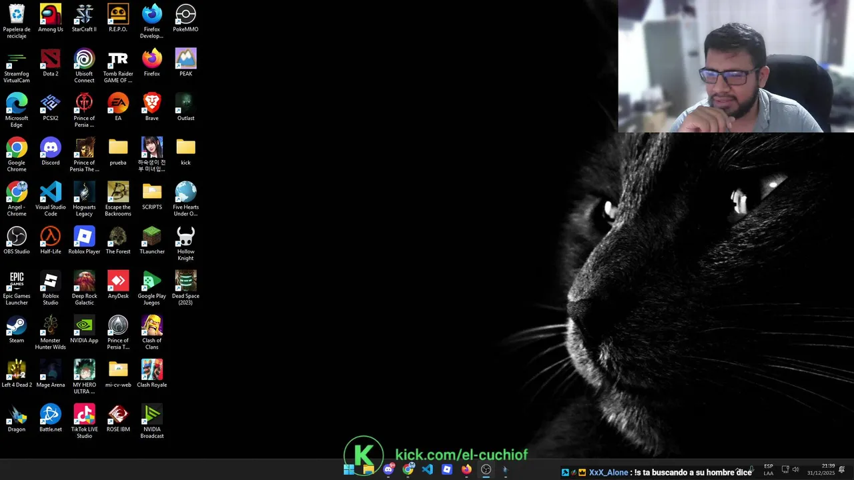Screen dimensions: 854x480
Task: Open the Battle.net shortcut
Action: click(51, 418)
